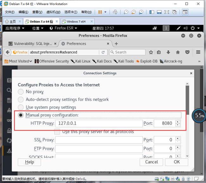Screen dimensions: 206x183
Task: Switch to Unity mode icon in VMware
Action: point(174,12)
